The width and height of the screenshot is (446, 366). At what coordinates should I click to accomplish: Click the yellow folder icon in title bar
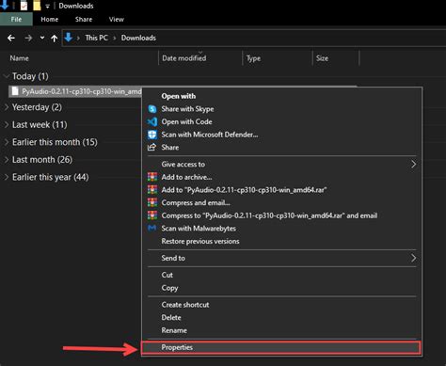(x=37, y=6)
